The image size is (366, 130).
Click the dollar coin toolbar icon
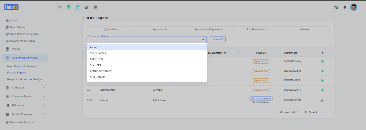pos(95,7)
